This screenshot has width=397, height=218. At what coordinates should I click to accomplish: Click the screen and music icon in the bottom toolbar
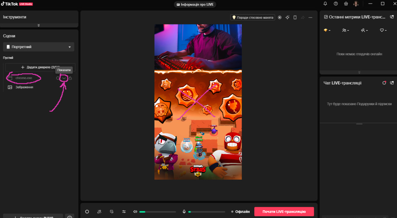112,211
